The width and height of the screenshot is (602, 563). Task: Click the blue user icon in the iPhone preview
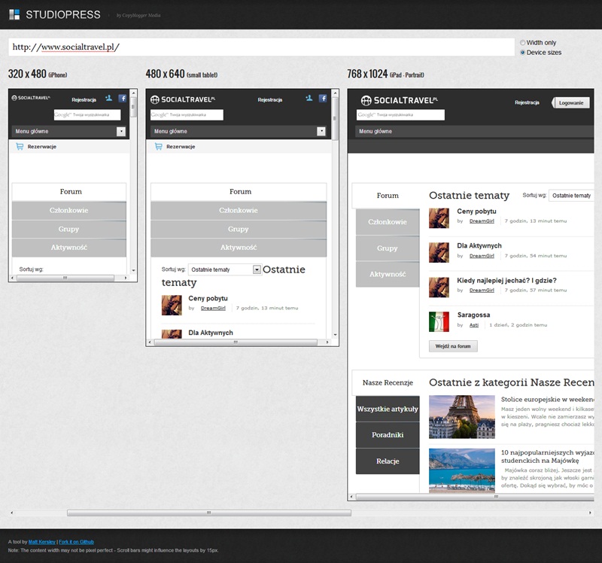[109, 99]
